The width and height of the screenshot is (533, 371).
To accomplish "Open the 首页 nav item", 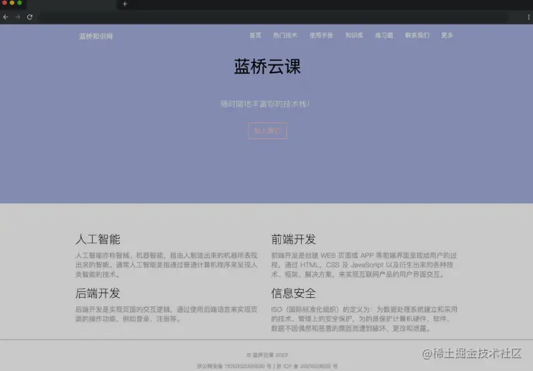I will pyautogui.click(x=255, y=35).
